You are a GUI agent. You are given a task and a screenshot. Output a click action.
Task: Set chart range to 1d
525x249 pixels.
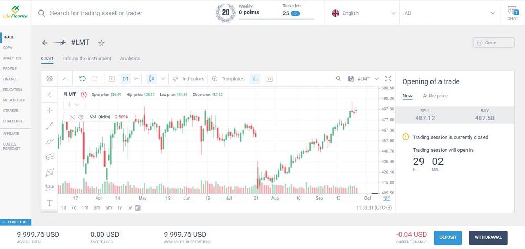64,208
